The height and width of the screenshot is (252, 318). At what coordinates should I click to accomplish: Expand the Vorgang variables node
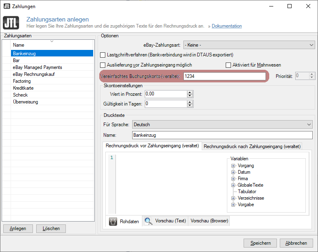tap(233, 166)
